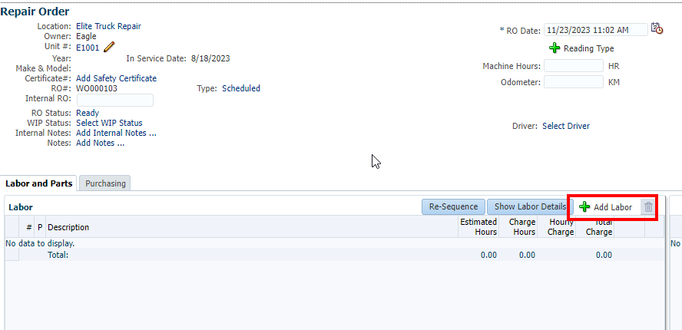Click Add Notes link
The width and height of the screenshot is (682, 330).
pos(100,143)
